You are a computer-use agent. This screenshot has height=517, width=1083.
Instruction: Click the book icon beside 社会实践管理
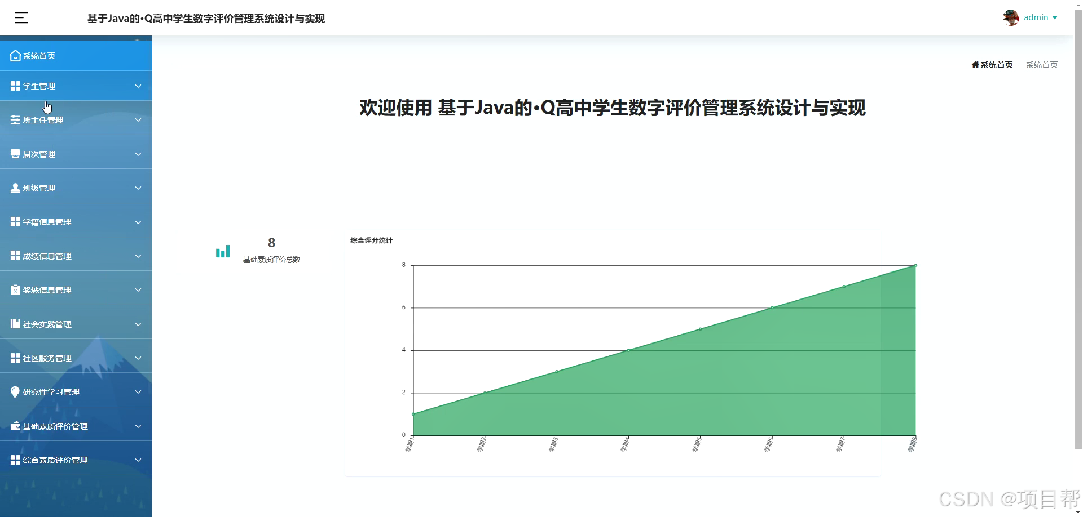[16, 324]
